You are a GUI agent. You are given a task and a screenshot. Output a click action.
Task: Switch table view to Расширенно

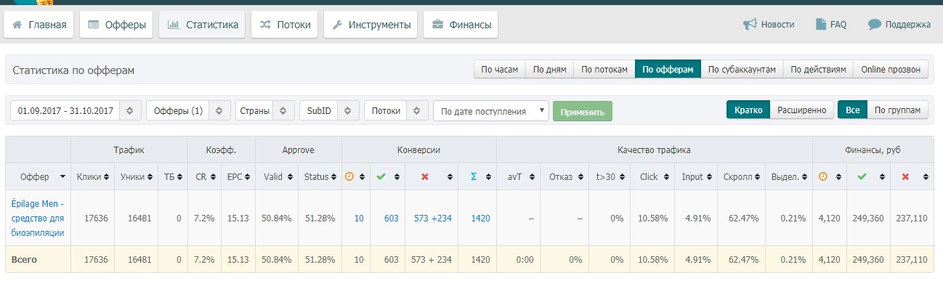point(801,110)
